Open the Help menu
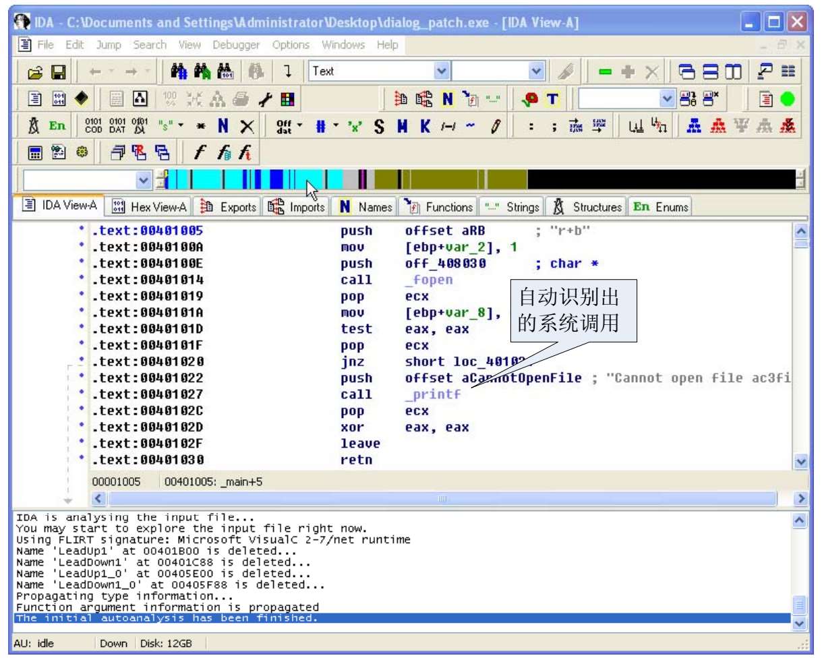This screenshot has width=822, height=664. 387,44
